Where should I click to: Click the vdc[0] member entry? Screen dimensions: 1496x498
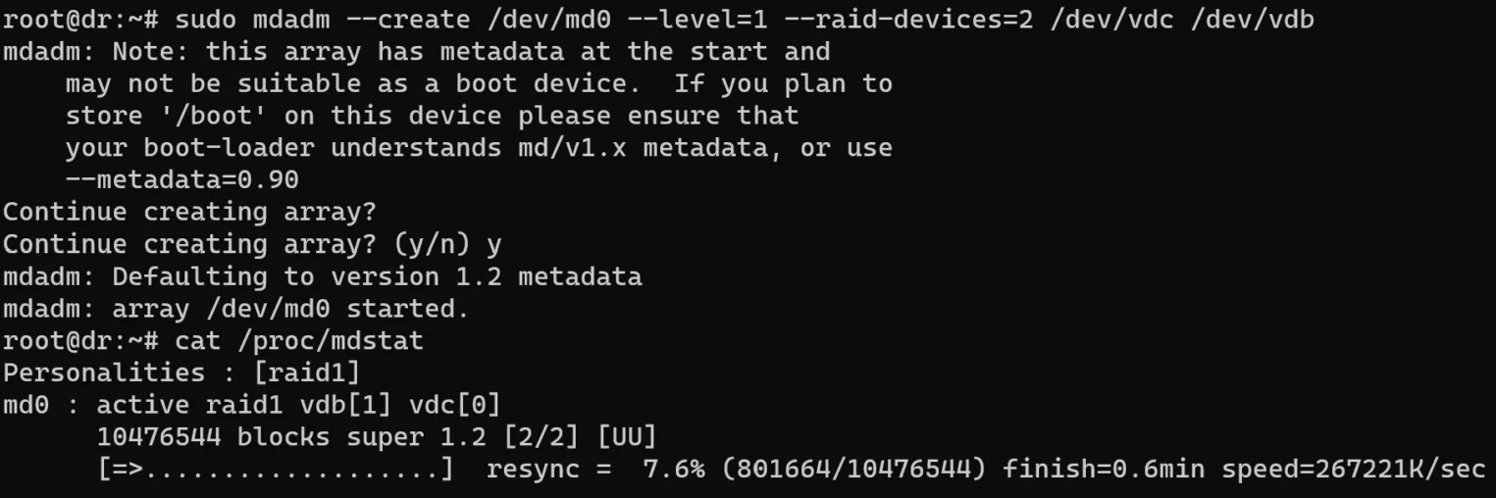[x=455, y=406]
